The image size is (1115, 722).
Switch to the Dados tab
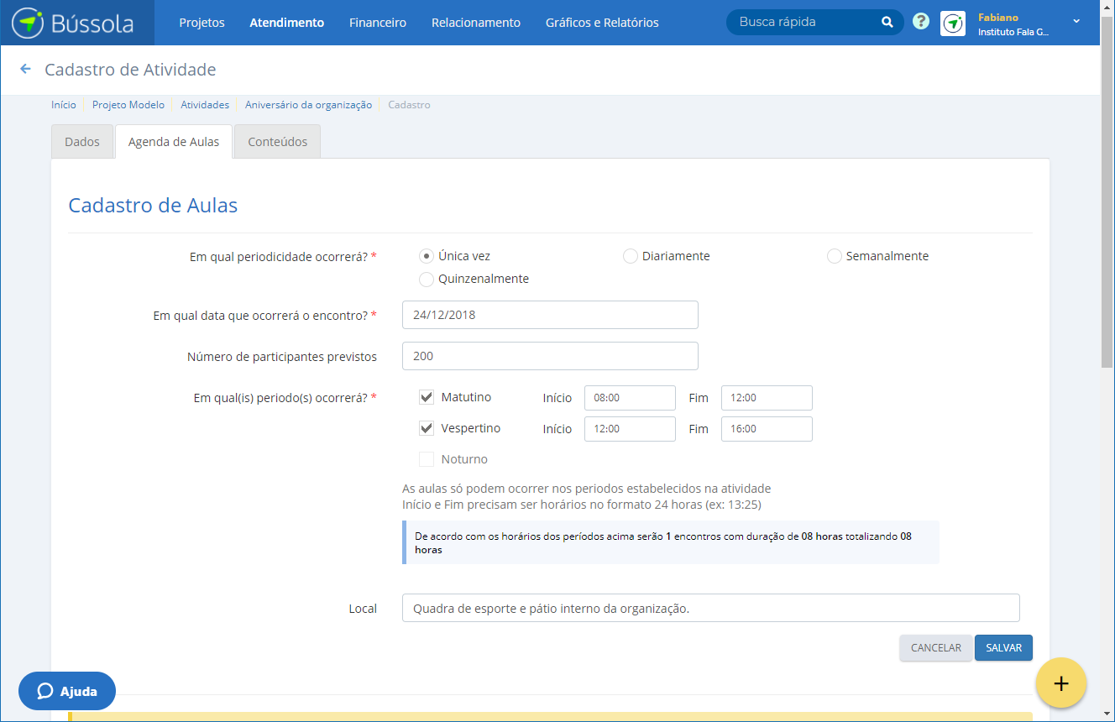82,142
